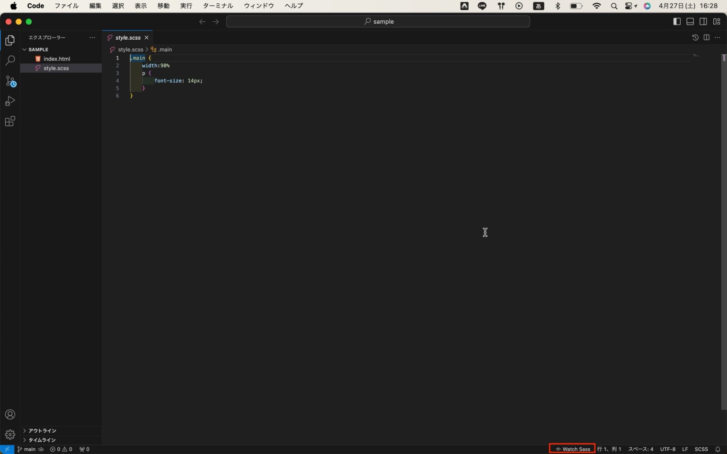Open the ターミナル menu
This screenshot has width=727, height=454.
217,6
